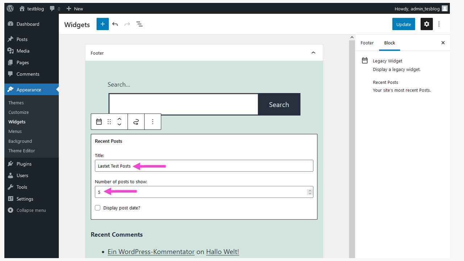Screen dimensions: 464x261
Task: Click the editor vertical scrollbar
Action: tap(352, 149)
